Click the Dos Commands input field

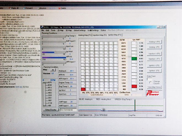click(68, 110)
